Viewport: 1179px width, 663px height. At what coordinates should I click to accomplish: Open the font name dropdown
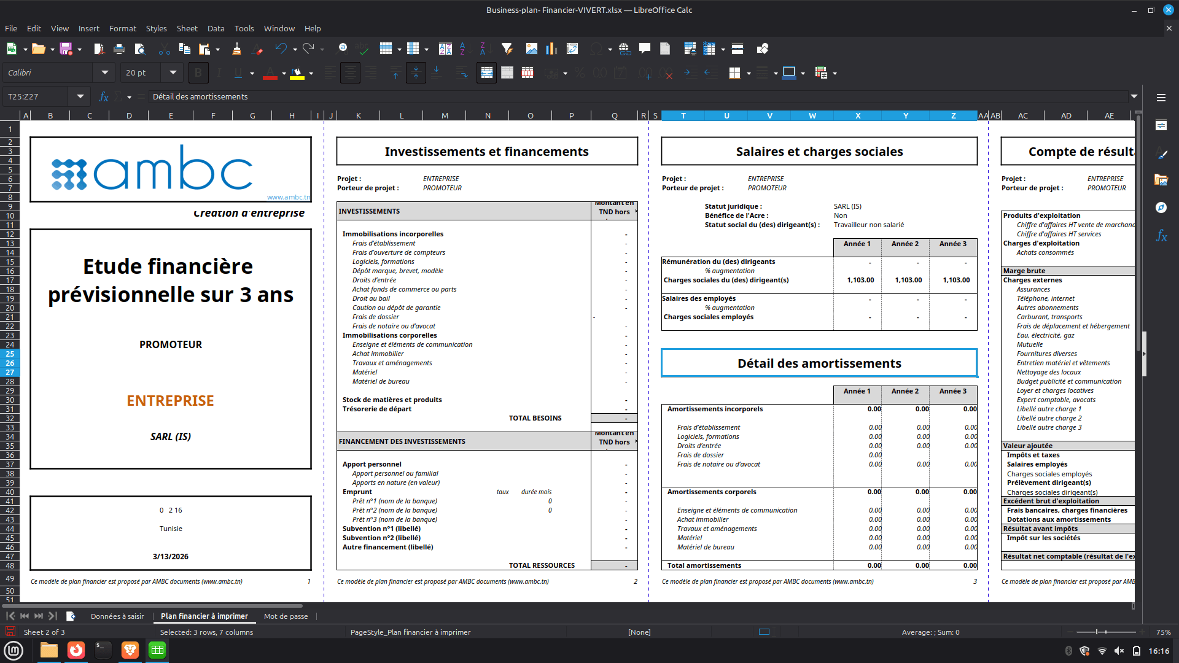click(104, 73)
